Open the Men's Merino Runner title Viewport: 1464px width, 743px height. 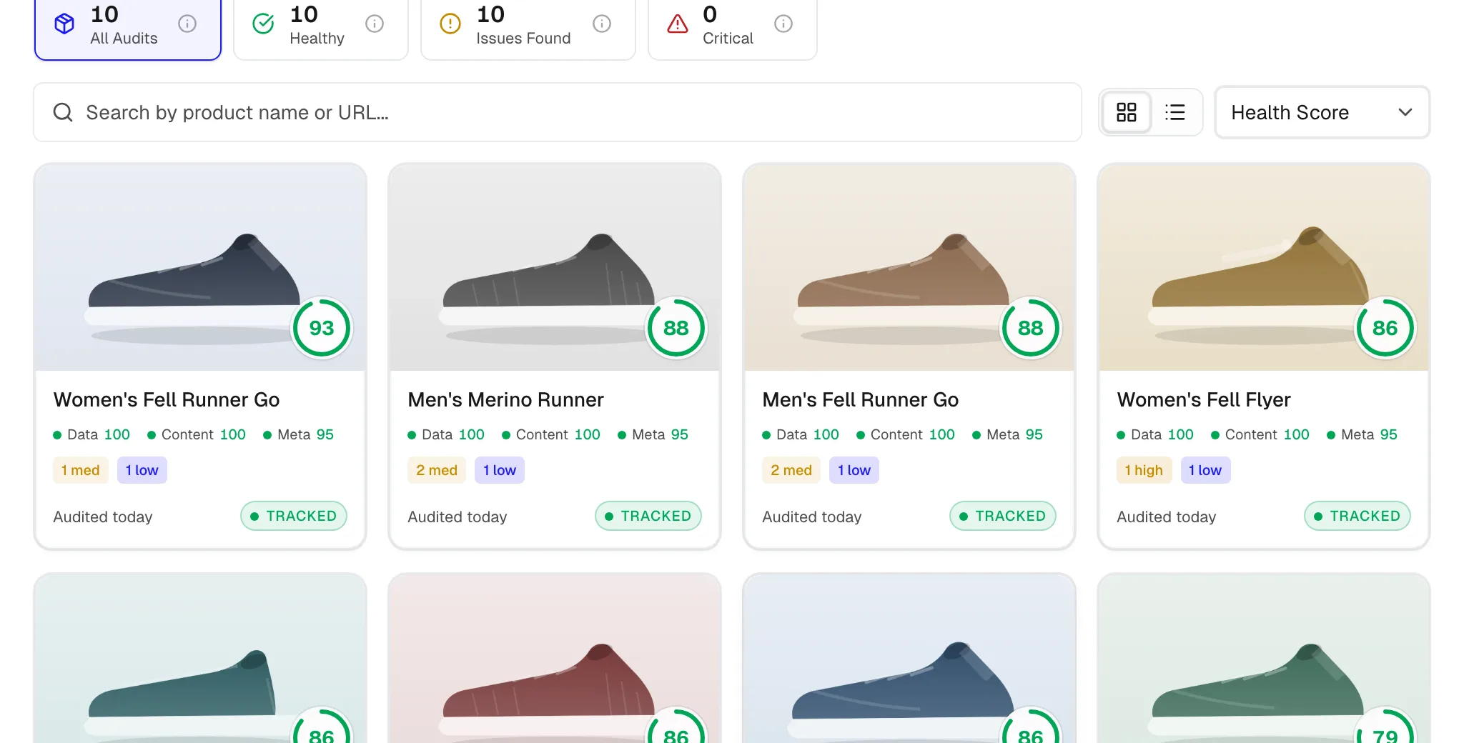(505, 399)
